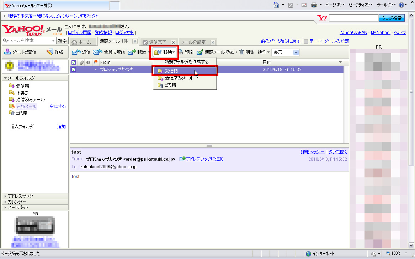Open the browser セーフティ(S) menu
The width and height of the screenshot is (415, 259).
361,5
